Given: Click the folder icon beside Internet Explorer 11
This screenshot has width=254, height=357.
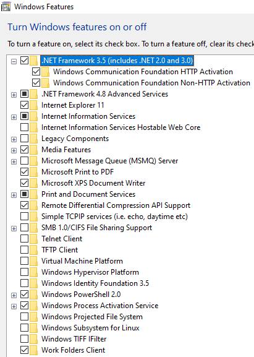Looking at the screenshot, I should [x=33, y=105].
